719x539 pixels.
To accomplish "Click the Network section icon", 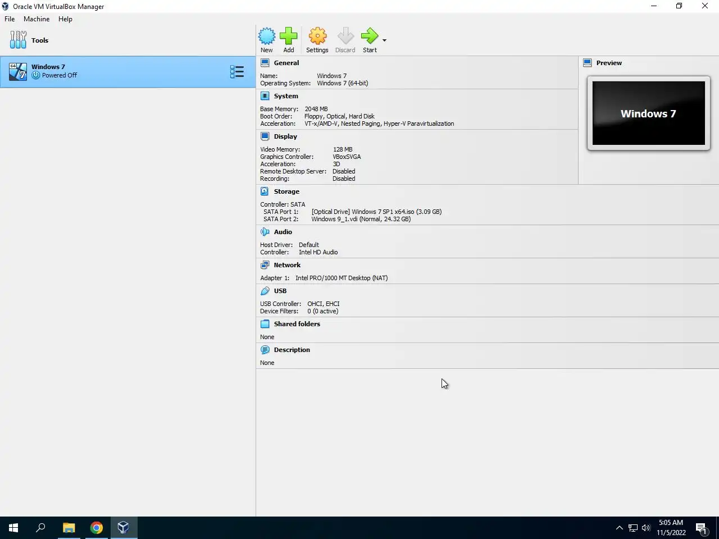I will click(265, 265).
